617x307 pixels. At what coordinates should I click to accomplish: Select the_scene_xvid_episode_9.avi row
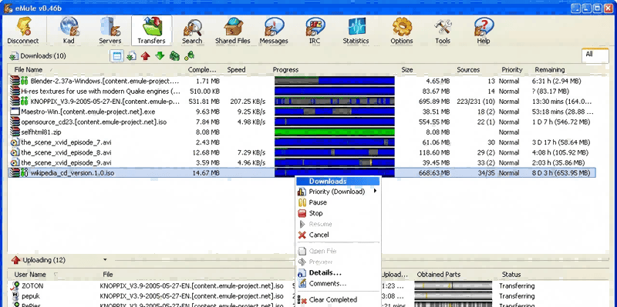coord(302,163)
